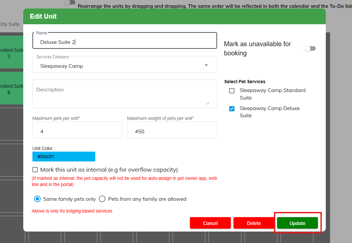Open the Unit Color #00b3f1 swatch
The height and width of the screenshot is (243, 352).
pyautogui.click(x=64, y=157)
